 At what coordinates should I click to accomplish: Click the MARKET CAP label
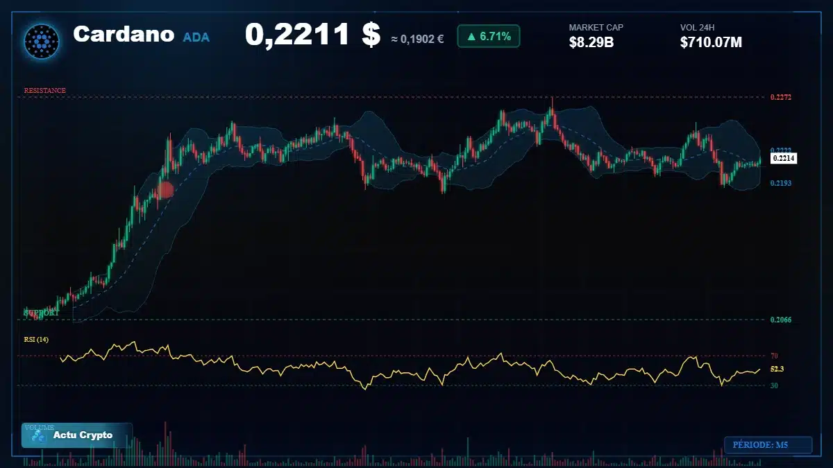tap(596, 28)
